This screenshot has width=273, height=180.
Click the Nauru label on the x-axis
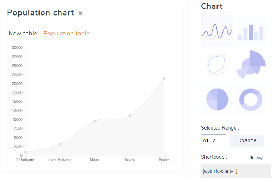coord(95,160)
